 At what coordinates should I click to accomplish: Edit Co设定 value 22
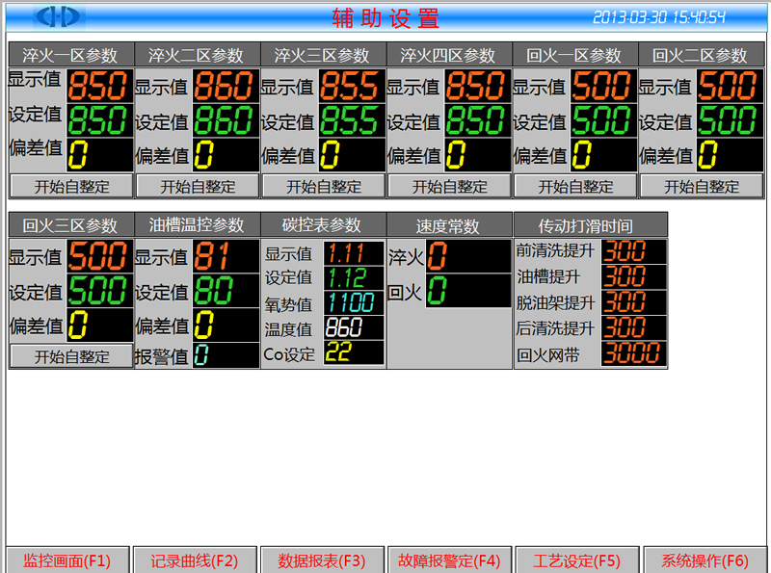tap(354, 352)
